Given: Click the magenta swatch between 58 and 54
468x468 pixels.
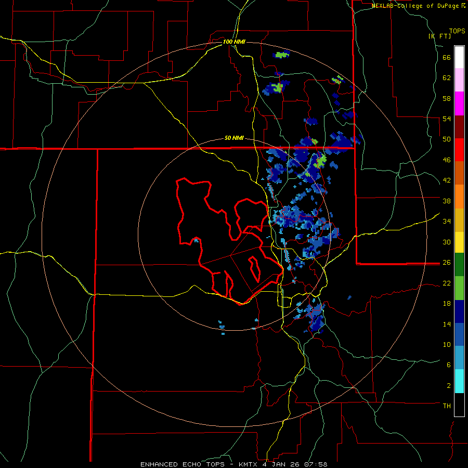Looking at the screenshot, I should pos(459,103).
